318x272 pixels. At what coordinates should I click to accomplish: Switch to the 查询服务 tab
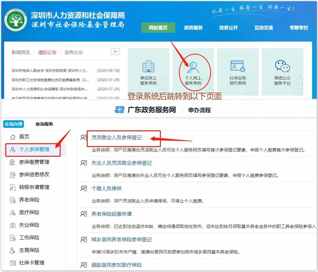[44, 124]
